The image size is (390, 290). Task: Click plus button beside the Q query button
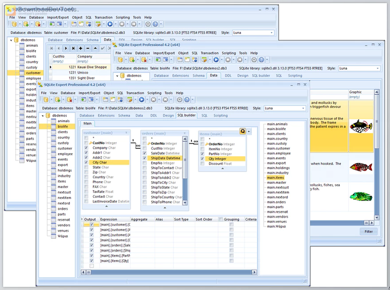point(249,131)
